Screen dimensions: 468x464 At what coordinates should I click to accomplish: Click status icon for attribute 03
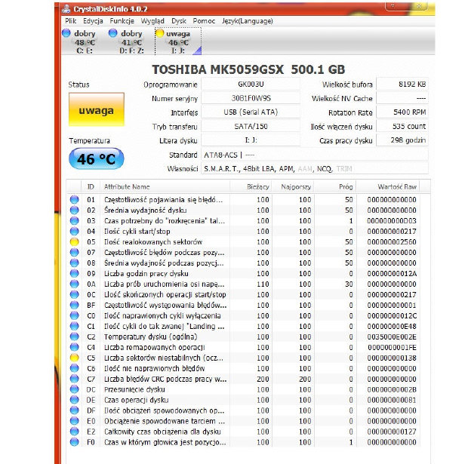pos(74,220)
